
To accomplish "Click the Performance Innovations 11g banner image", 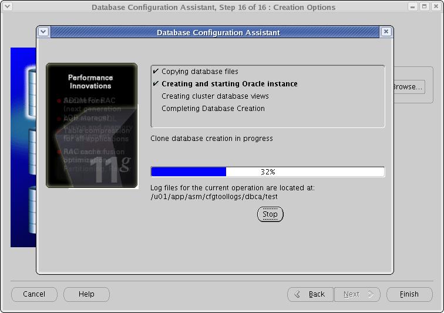I will 92,125.
